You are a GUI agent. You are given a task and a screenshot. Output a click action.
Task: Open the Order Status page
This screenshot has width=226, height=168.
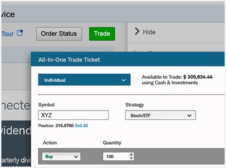pos(59,34)
